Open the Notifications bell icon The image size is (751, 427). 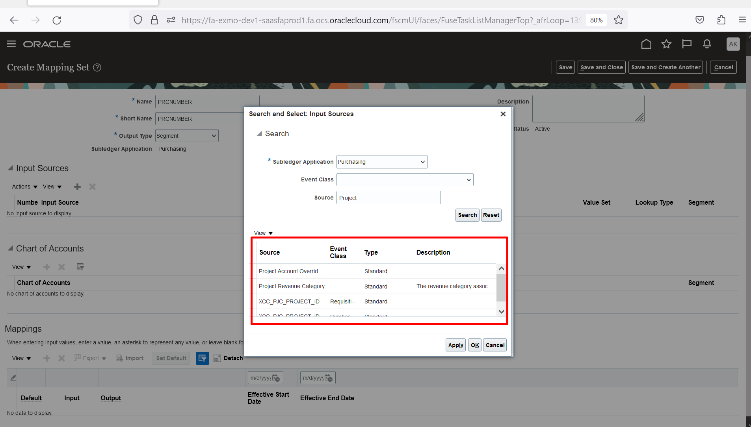[x=706, y=44]
